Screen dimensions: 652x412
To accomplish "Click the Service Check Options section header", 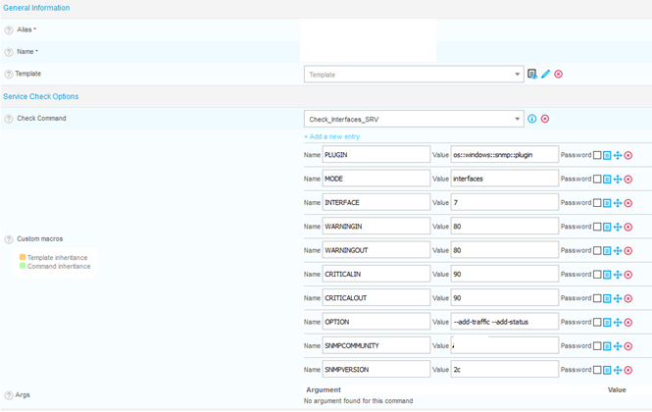I will pyautogui.click(x=39, y=96).
